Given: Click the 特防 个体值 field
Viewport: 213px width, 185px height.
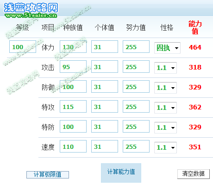Looking at the screenshot, I should pyautogui.click(x=105, y=127).
